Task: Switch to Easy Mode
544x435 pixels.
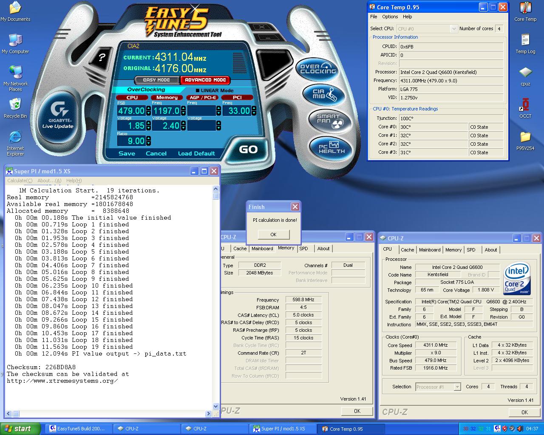Action: click(x=156, y=80)
